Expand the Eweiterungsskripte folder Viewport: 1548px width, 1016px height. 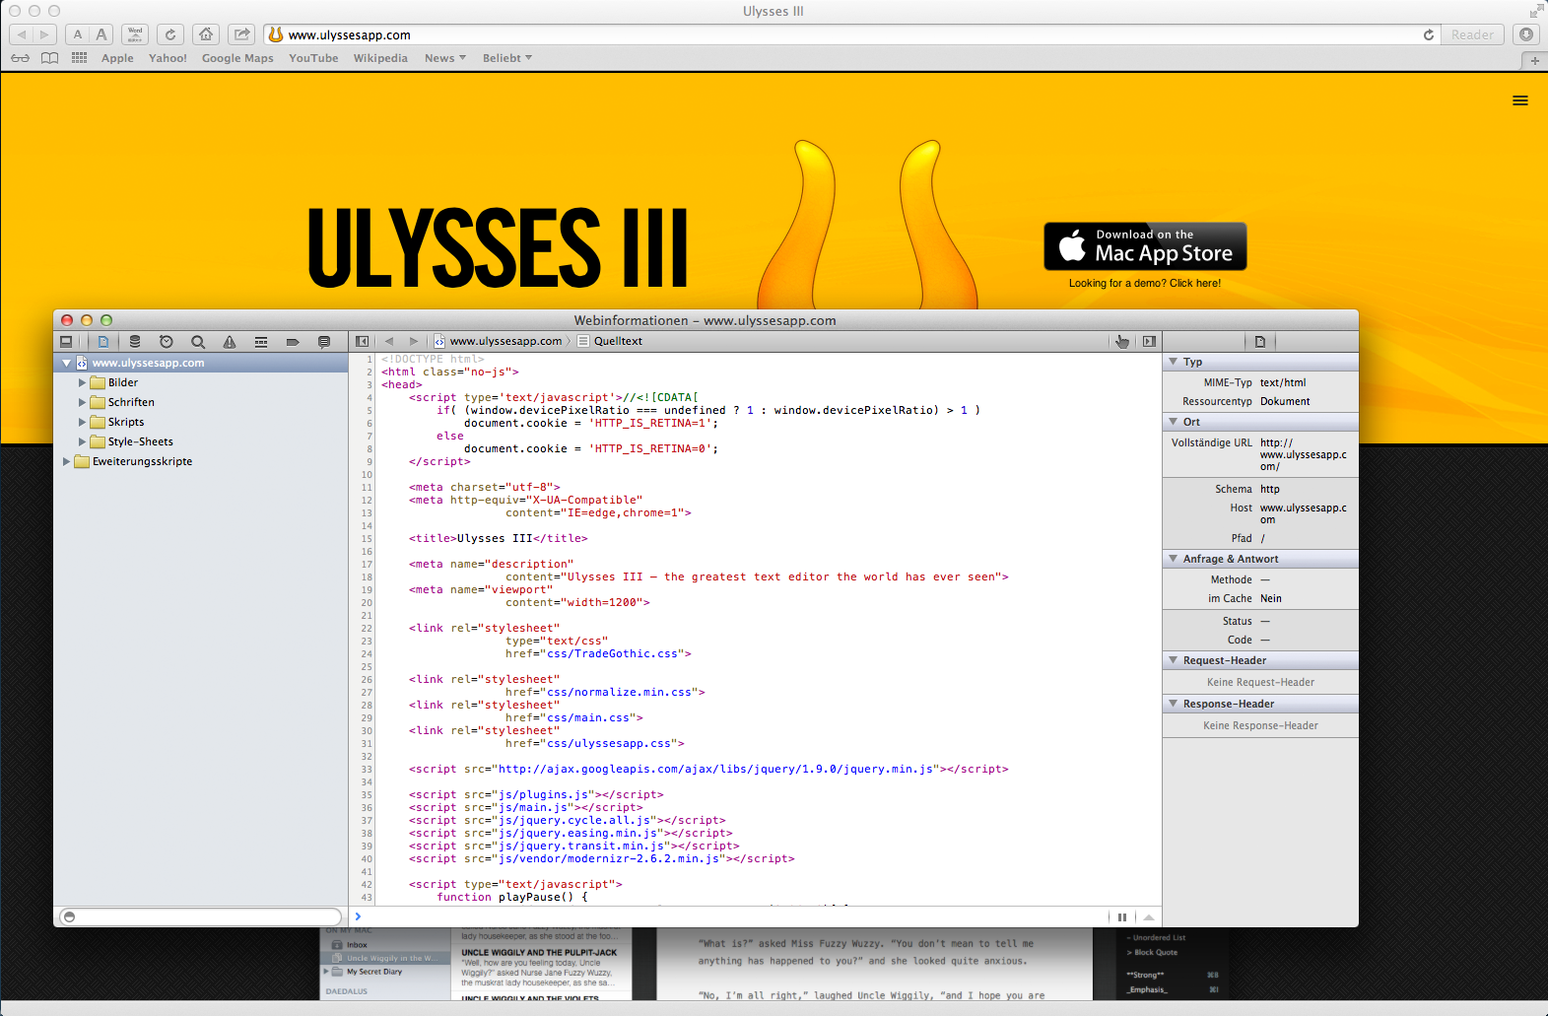point(67,461)
